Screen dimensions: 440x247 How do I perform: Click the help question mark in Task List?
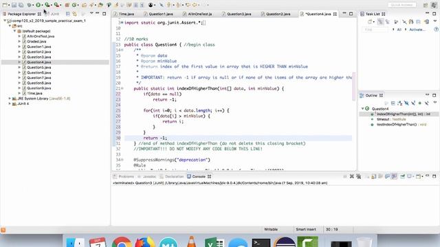click(x=436, y=30)
